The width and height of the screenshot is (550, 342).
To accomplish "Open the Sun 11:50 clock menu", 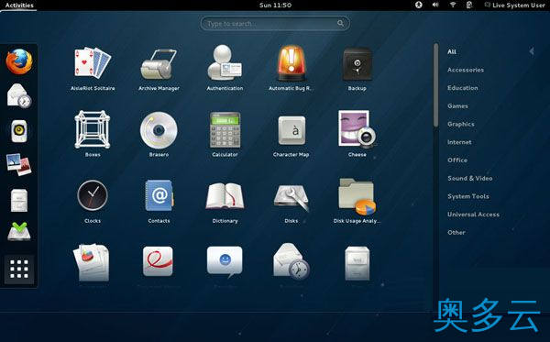I will click(275, 5).
